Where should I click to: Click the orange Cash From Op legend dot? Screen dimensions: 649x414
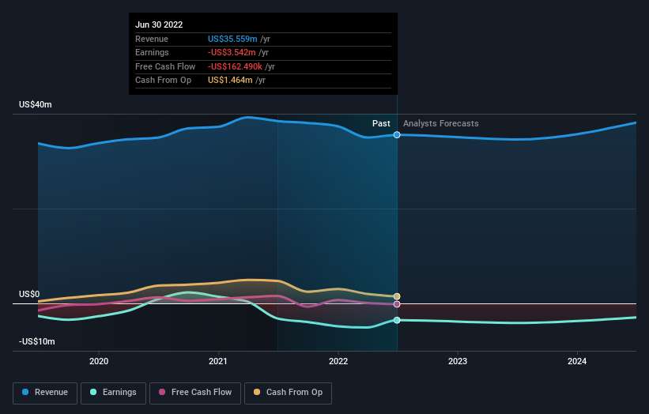tap(257, 392)
